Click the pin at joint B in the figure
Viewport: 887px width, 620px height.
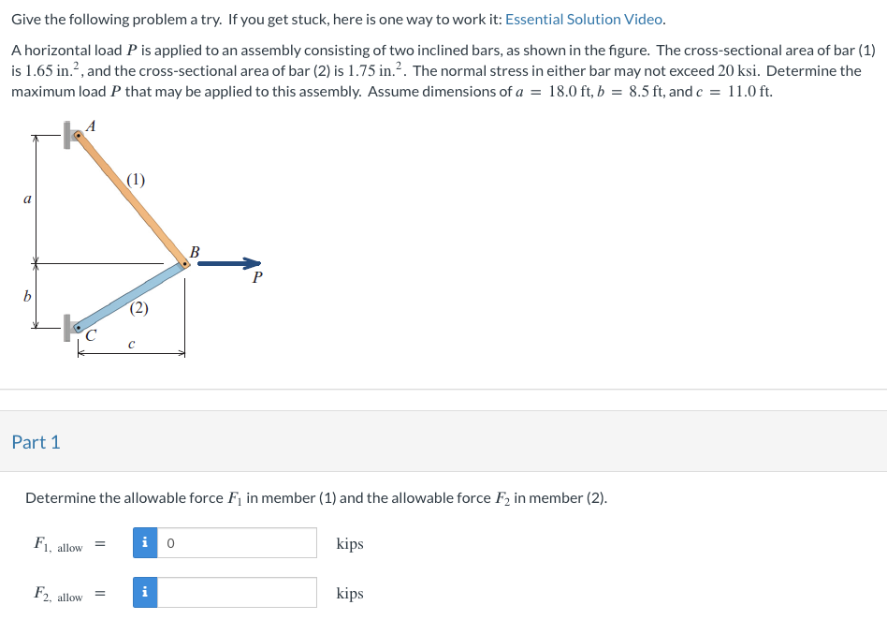point(186,265)
